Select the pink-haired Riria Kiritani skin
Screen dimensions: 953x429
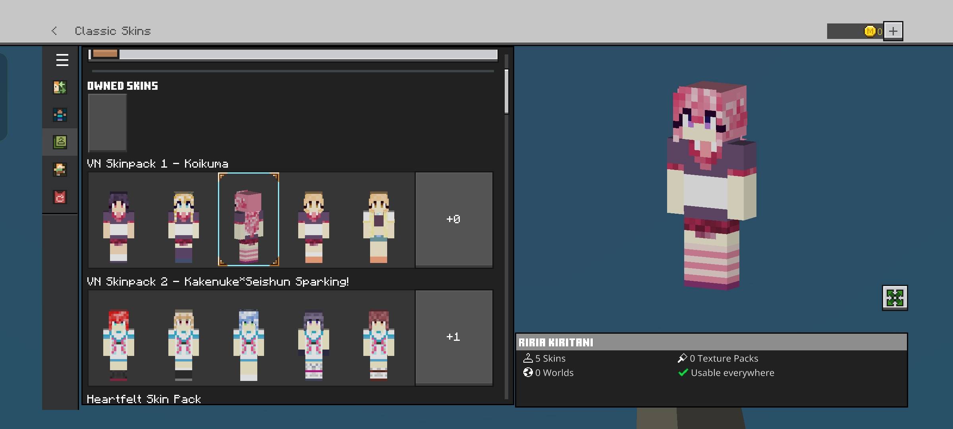249,219
